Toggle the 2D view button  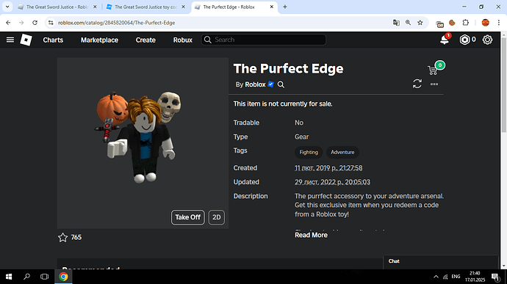[x=216, y=217]
